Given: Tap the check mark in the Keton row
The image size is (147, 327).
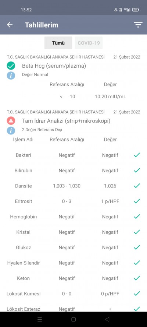Looking at the screenshot, I should click(x=137, y=278).
